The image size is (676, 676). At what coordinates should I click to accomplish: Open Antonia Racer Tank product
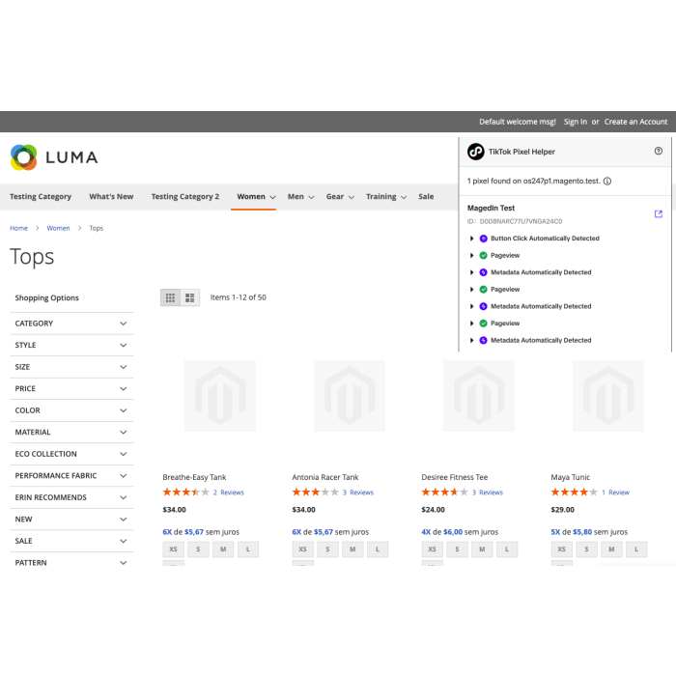pos(325,477)
